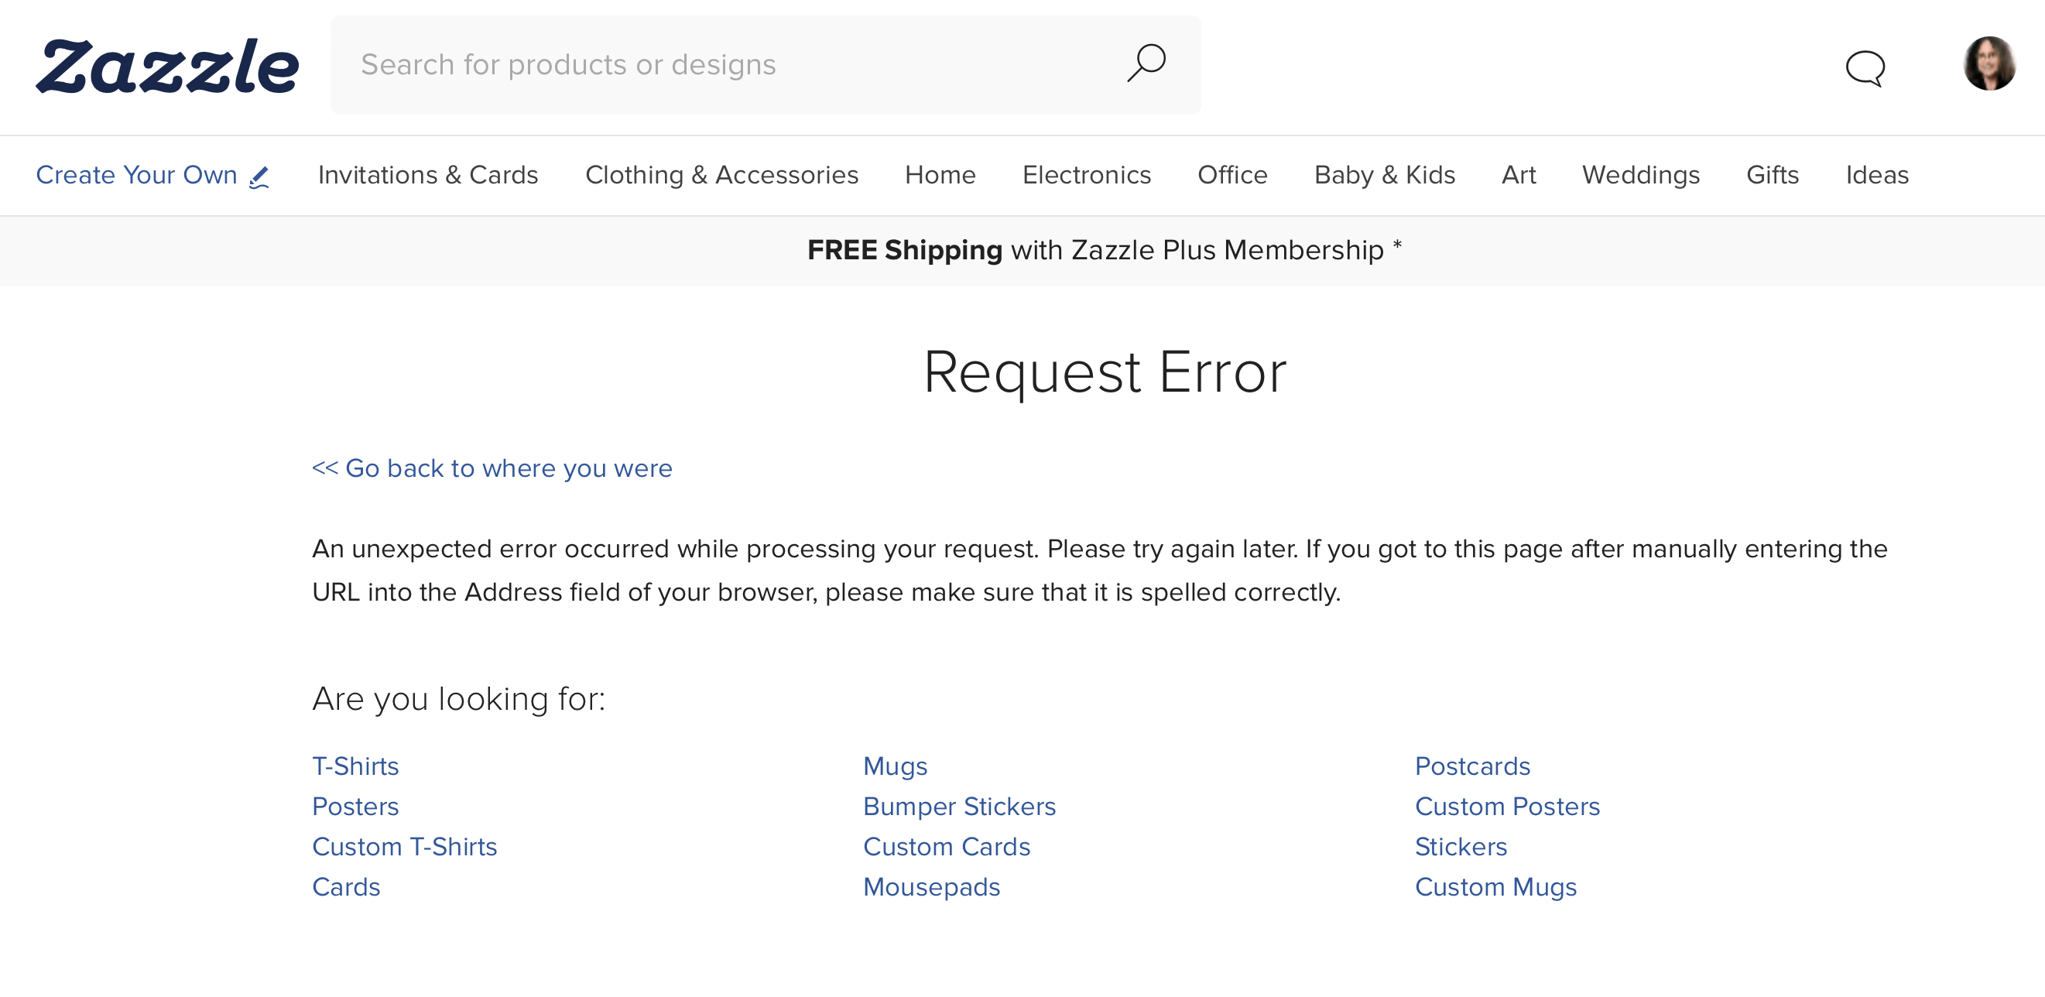Open the Bumper Stickers link
This screenshot has height=997, width=2045.
[x=959, y=807]
